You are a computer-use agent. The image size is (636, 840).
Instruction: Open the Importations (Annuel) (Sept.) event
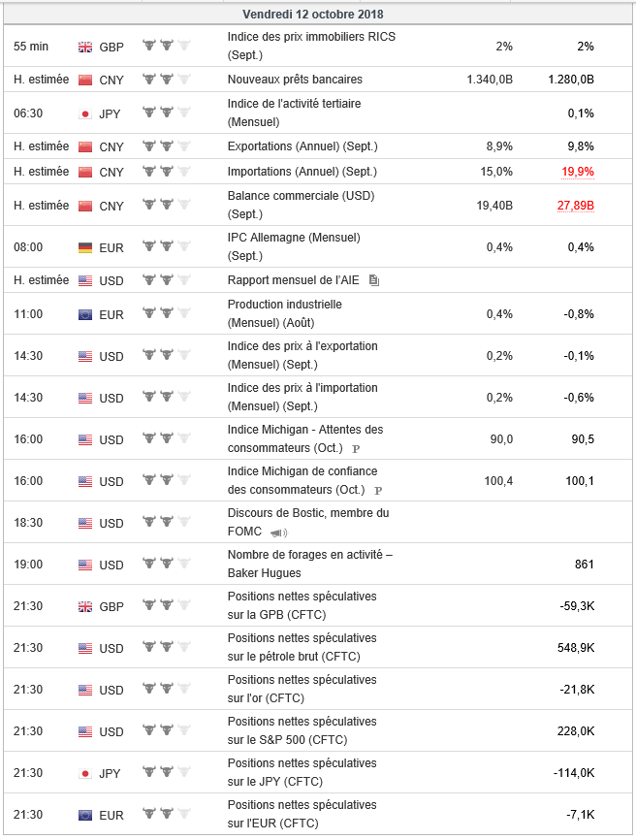click(302, 172)
